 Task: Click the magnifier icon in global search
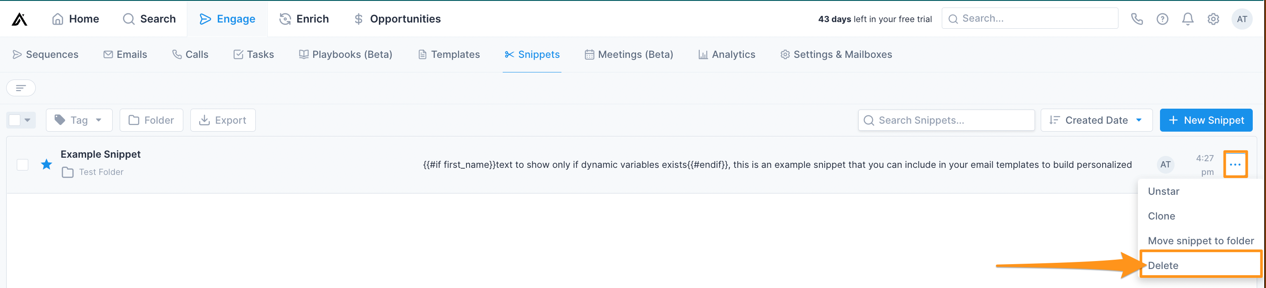coord(953,19)
